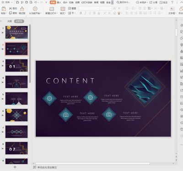The width and height of the screenshot is (183, 171).
Task: Click the Redo arrow icon
Action: coord(42,2)
